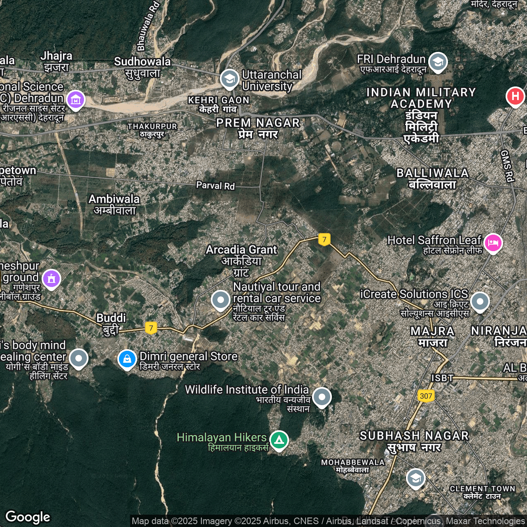Click the iCreate Solutions ICS marker
The image size is (527, 527).
point(480,301)
